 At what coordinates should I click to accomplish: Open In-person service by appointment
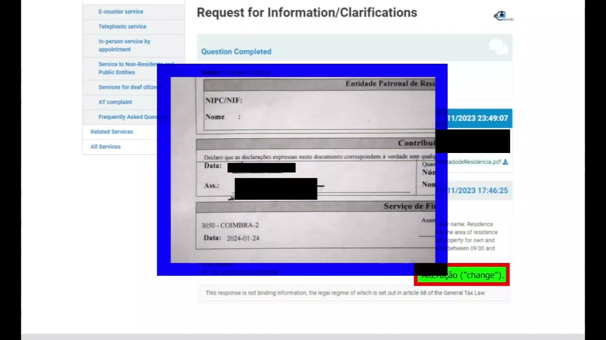125,45
